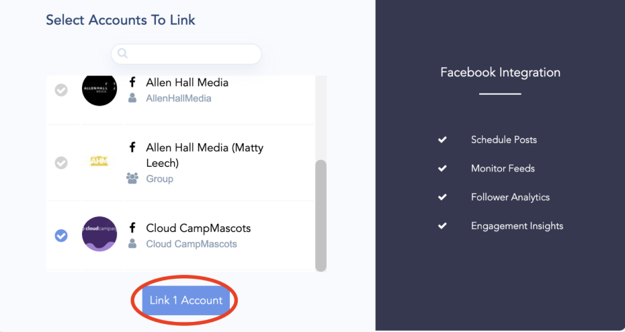This screenshot has width=625, height=332.
Task: Click the checkmark icon beside Engagement Insights
Action: (442, 226)
